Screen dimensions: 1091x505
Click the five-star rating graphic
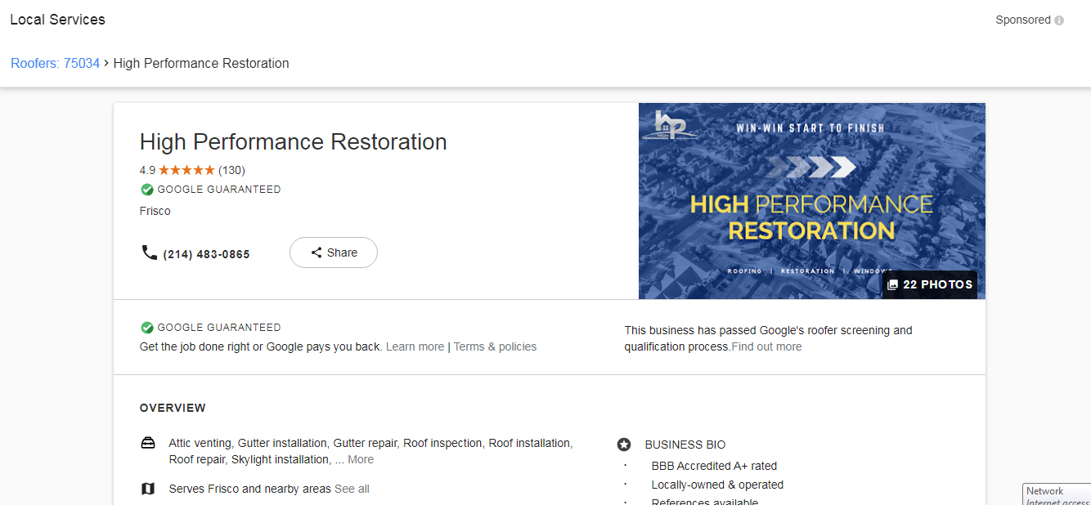click(x=186, y=170)
